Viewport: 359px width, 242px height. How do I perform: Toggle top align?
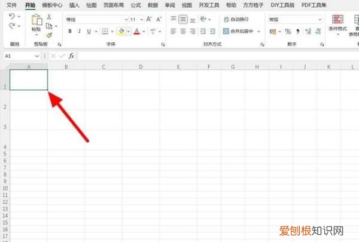pos(174,19)
